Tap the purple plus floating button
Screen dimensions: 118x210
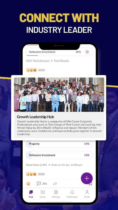[x=87, y=178]
